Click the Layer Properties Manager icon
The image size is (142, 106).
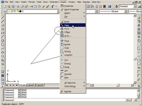5,11
